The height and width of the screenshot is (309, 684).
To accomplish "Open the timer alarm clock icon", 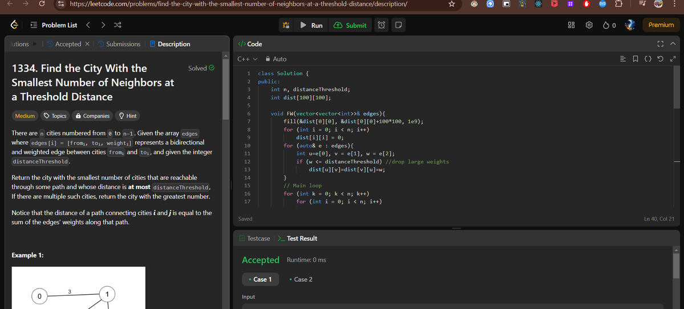I will 382,25.
